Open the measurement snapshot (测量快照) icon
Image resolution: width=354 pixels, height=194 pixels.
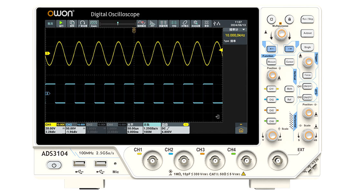(163, 23)
